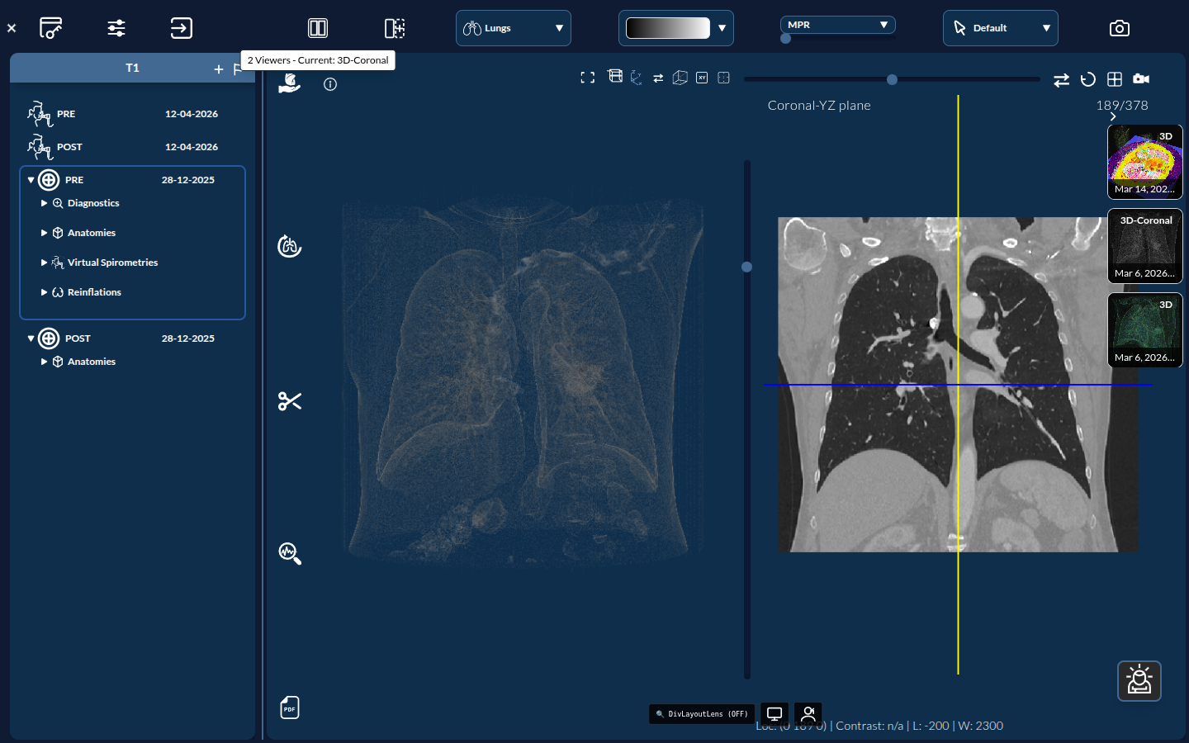Screen dimensions: 1189x743
Task: Click the 28-12-2025 date of POST study
Action: pos(188,338)
